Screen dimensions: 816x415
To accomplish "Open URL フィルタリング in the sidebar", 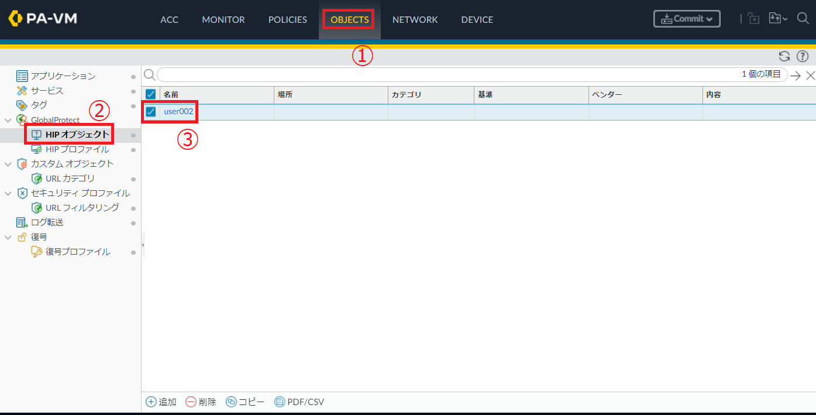I will [x=82, y=208].
